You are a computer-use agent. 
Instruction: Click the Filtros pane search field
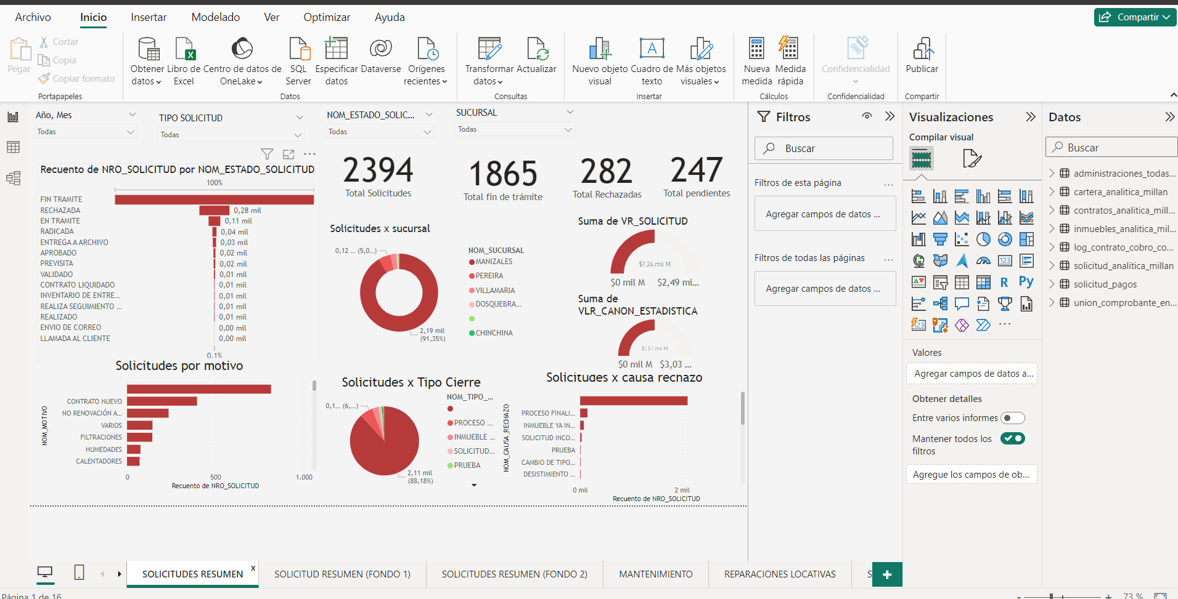coord(824,148)
